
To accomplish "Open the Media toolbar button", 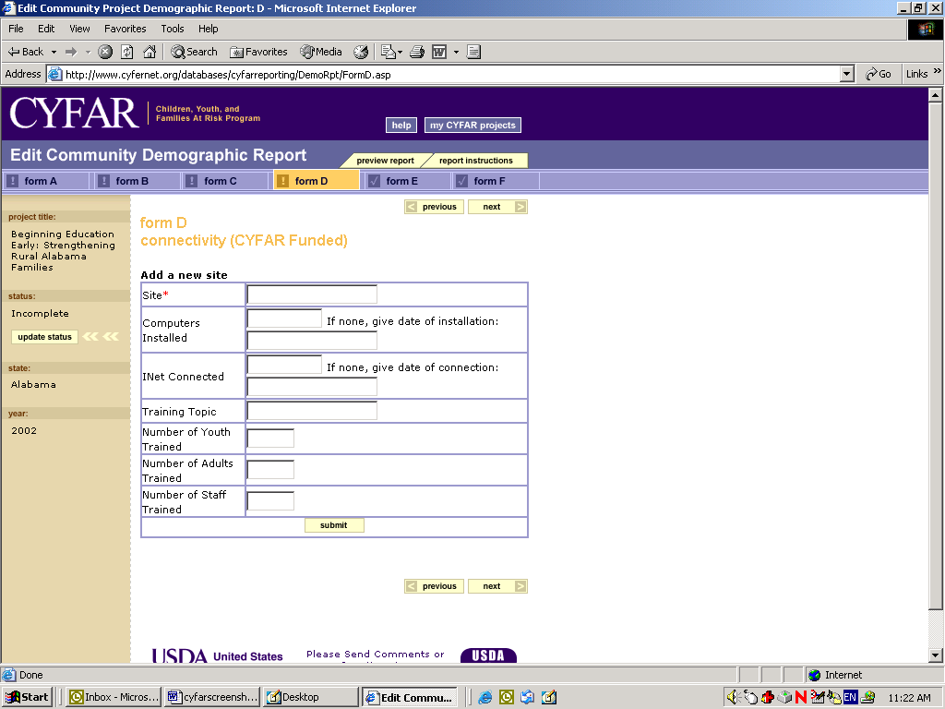I will point(321,52).
